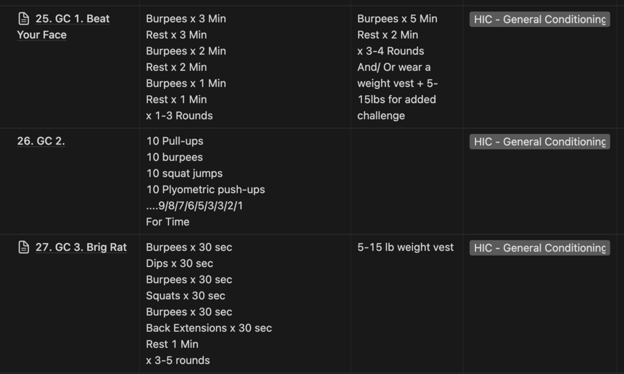Click the cell starting with Burpees x 5 Min
This screenshot has width=624, height=374.
[407, 67]
